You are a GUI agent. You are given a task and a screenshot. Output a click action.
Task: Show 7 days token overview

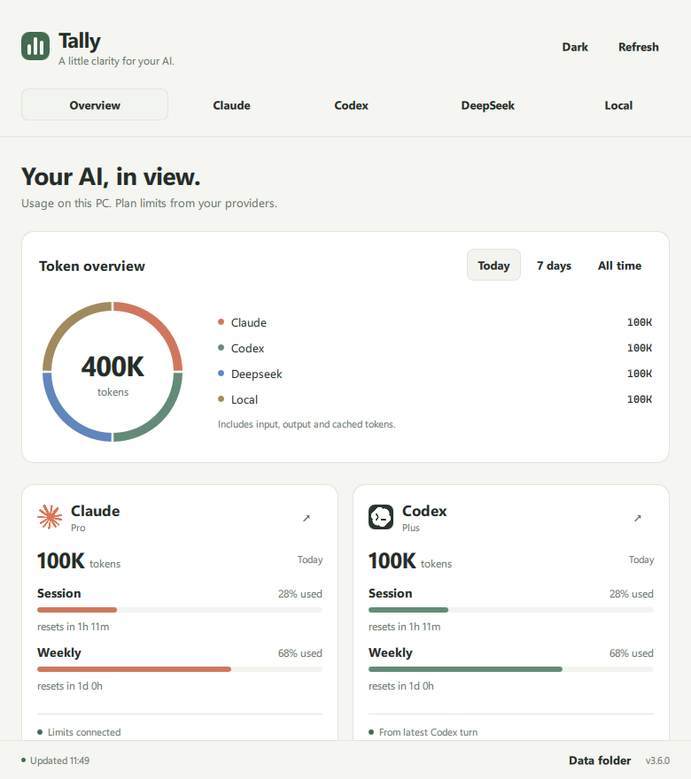pyautogui.click(x=554, y=266)
